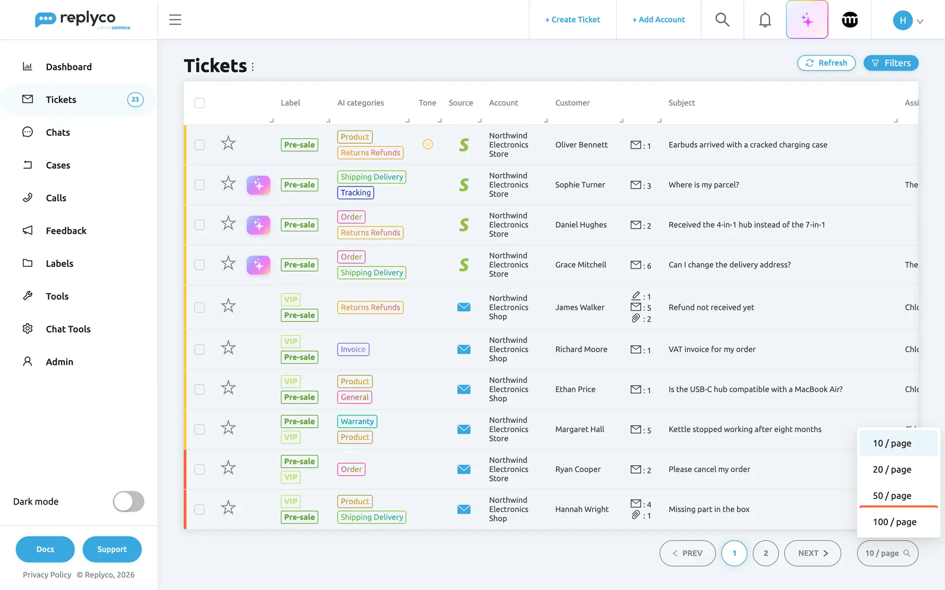This screenshot has width=945, height=590.
Task: Click + Create Ticket
Action: (x=572, y=19)
